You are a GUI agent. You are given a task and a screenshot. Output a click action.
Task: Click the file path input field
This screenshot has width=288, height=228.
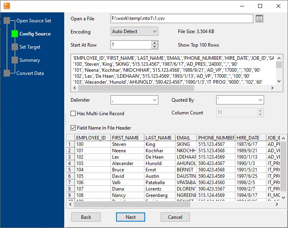pos(182,19)
